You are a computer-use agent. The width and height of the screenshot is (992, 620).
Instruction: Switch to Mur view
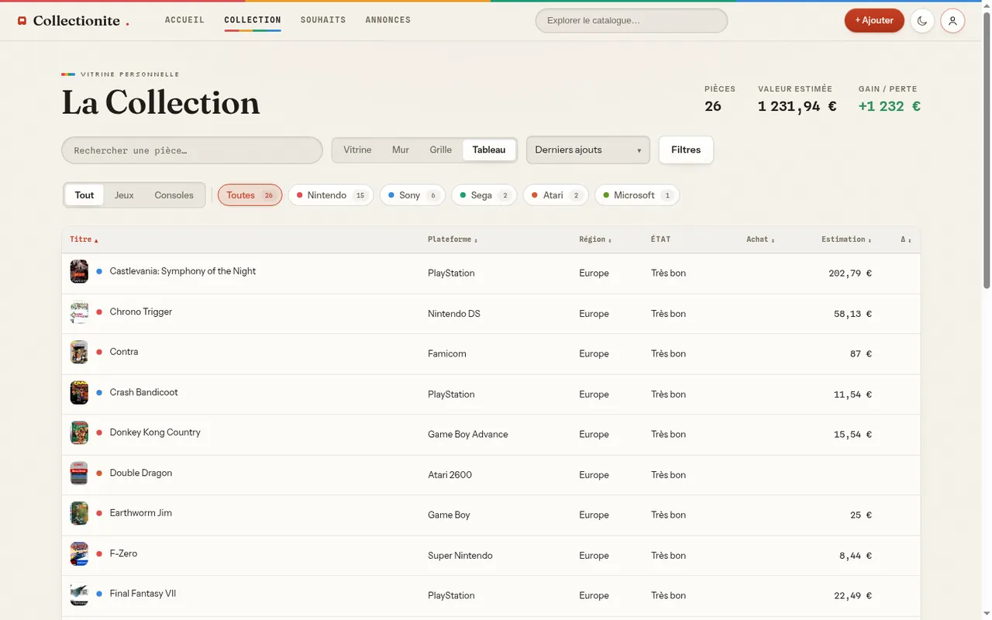(401, 150)
